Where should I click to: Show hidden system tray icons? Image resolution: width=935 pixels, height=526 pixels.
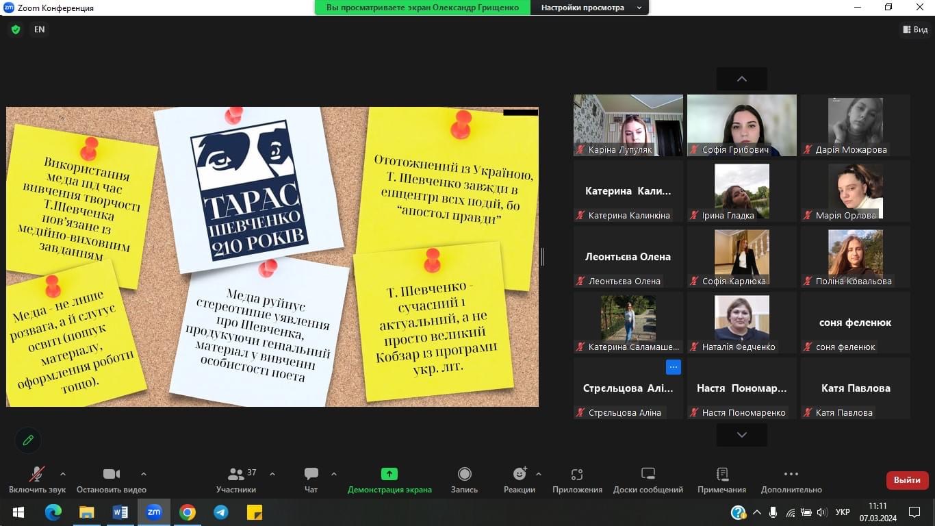point(757,512)
